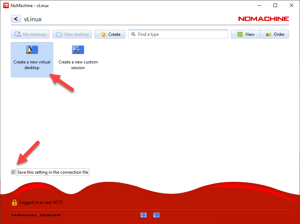This screenshot has width=300, height=224.
Task: Maximize the NoMachine window
Action: pos(275,5)
